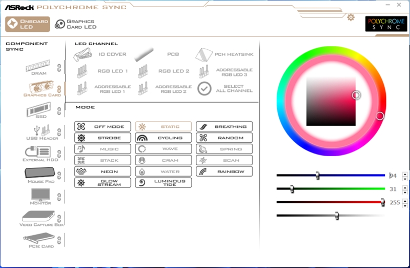Activate Static lighting mode
Screen dimensions: 410x268
[163, 126]
